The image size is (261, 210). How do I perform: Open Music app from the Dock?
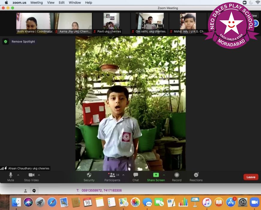pos(207,202)
